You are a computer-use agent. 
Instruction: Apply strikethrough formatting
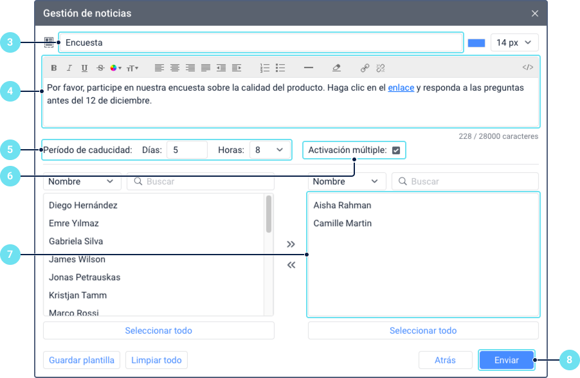(100, 68)
